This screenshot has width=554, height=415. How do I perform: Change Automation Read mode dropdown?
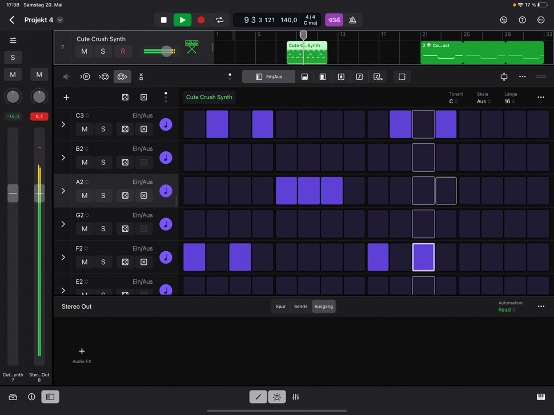tap(507, 309)
